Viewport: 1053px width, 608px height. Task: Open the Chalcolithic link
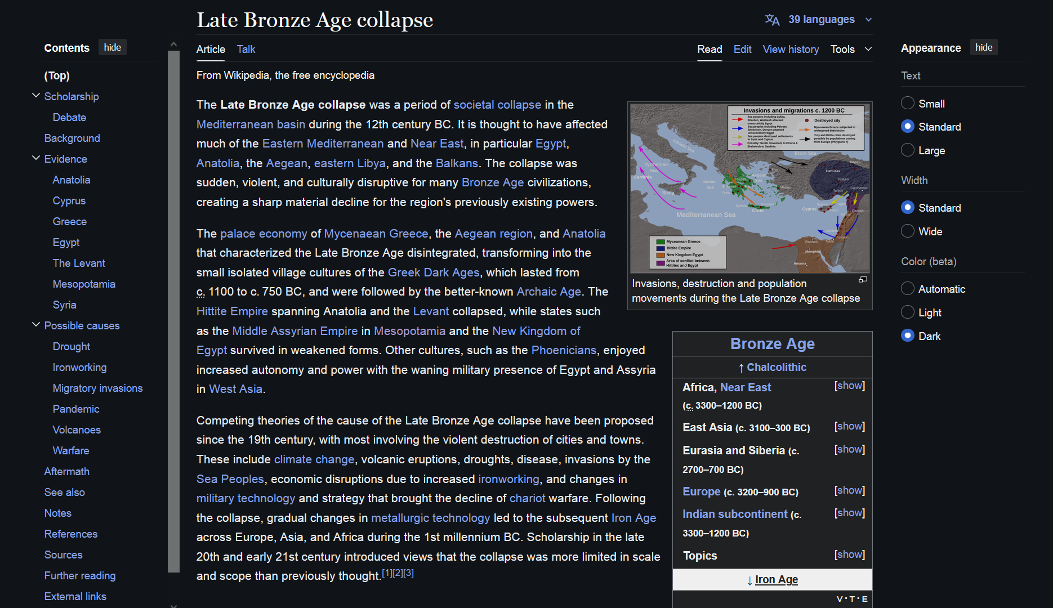pos(777,367)
